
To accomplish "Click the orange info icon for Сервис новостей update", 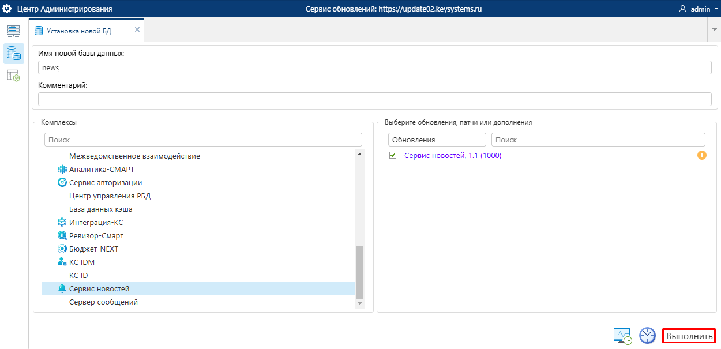I will tap(702, 156).
